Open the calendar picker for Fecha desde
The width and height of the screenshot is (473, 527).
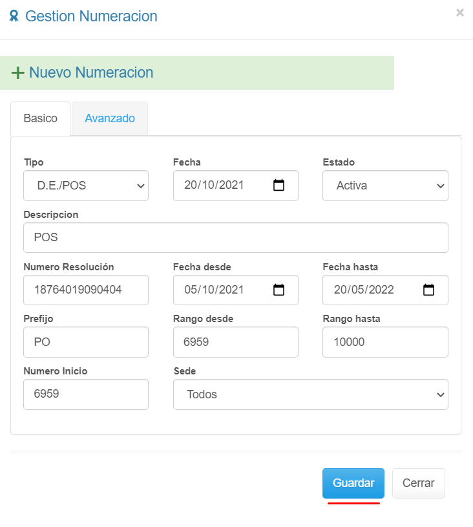point(279,290)
